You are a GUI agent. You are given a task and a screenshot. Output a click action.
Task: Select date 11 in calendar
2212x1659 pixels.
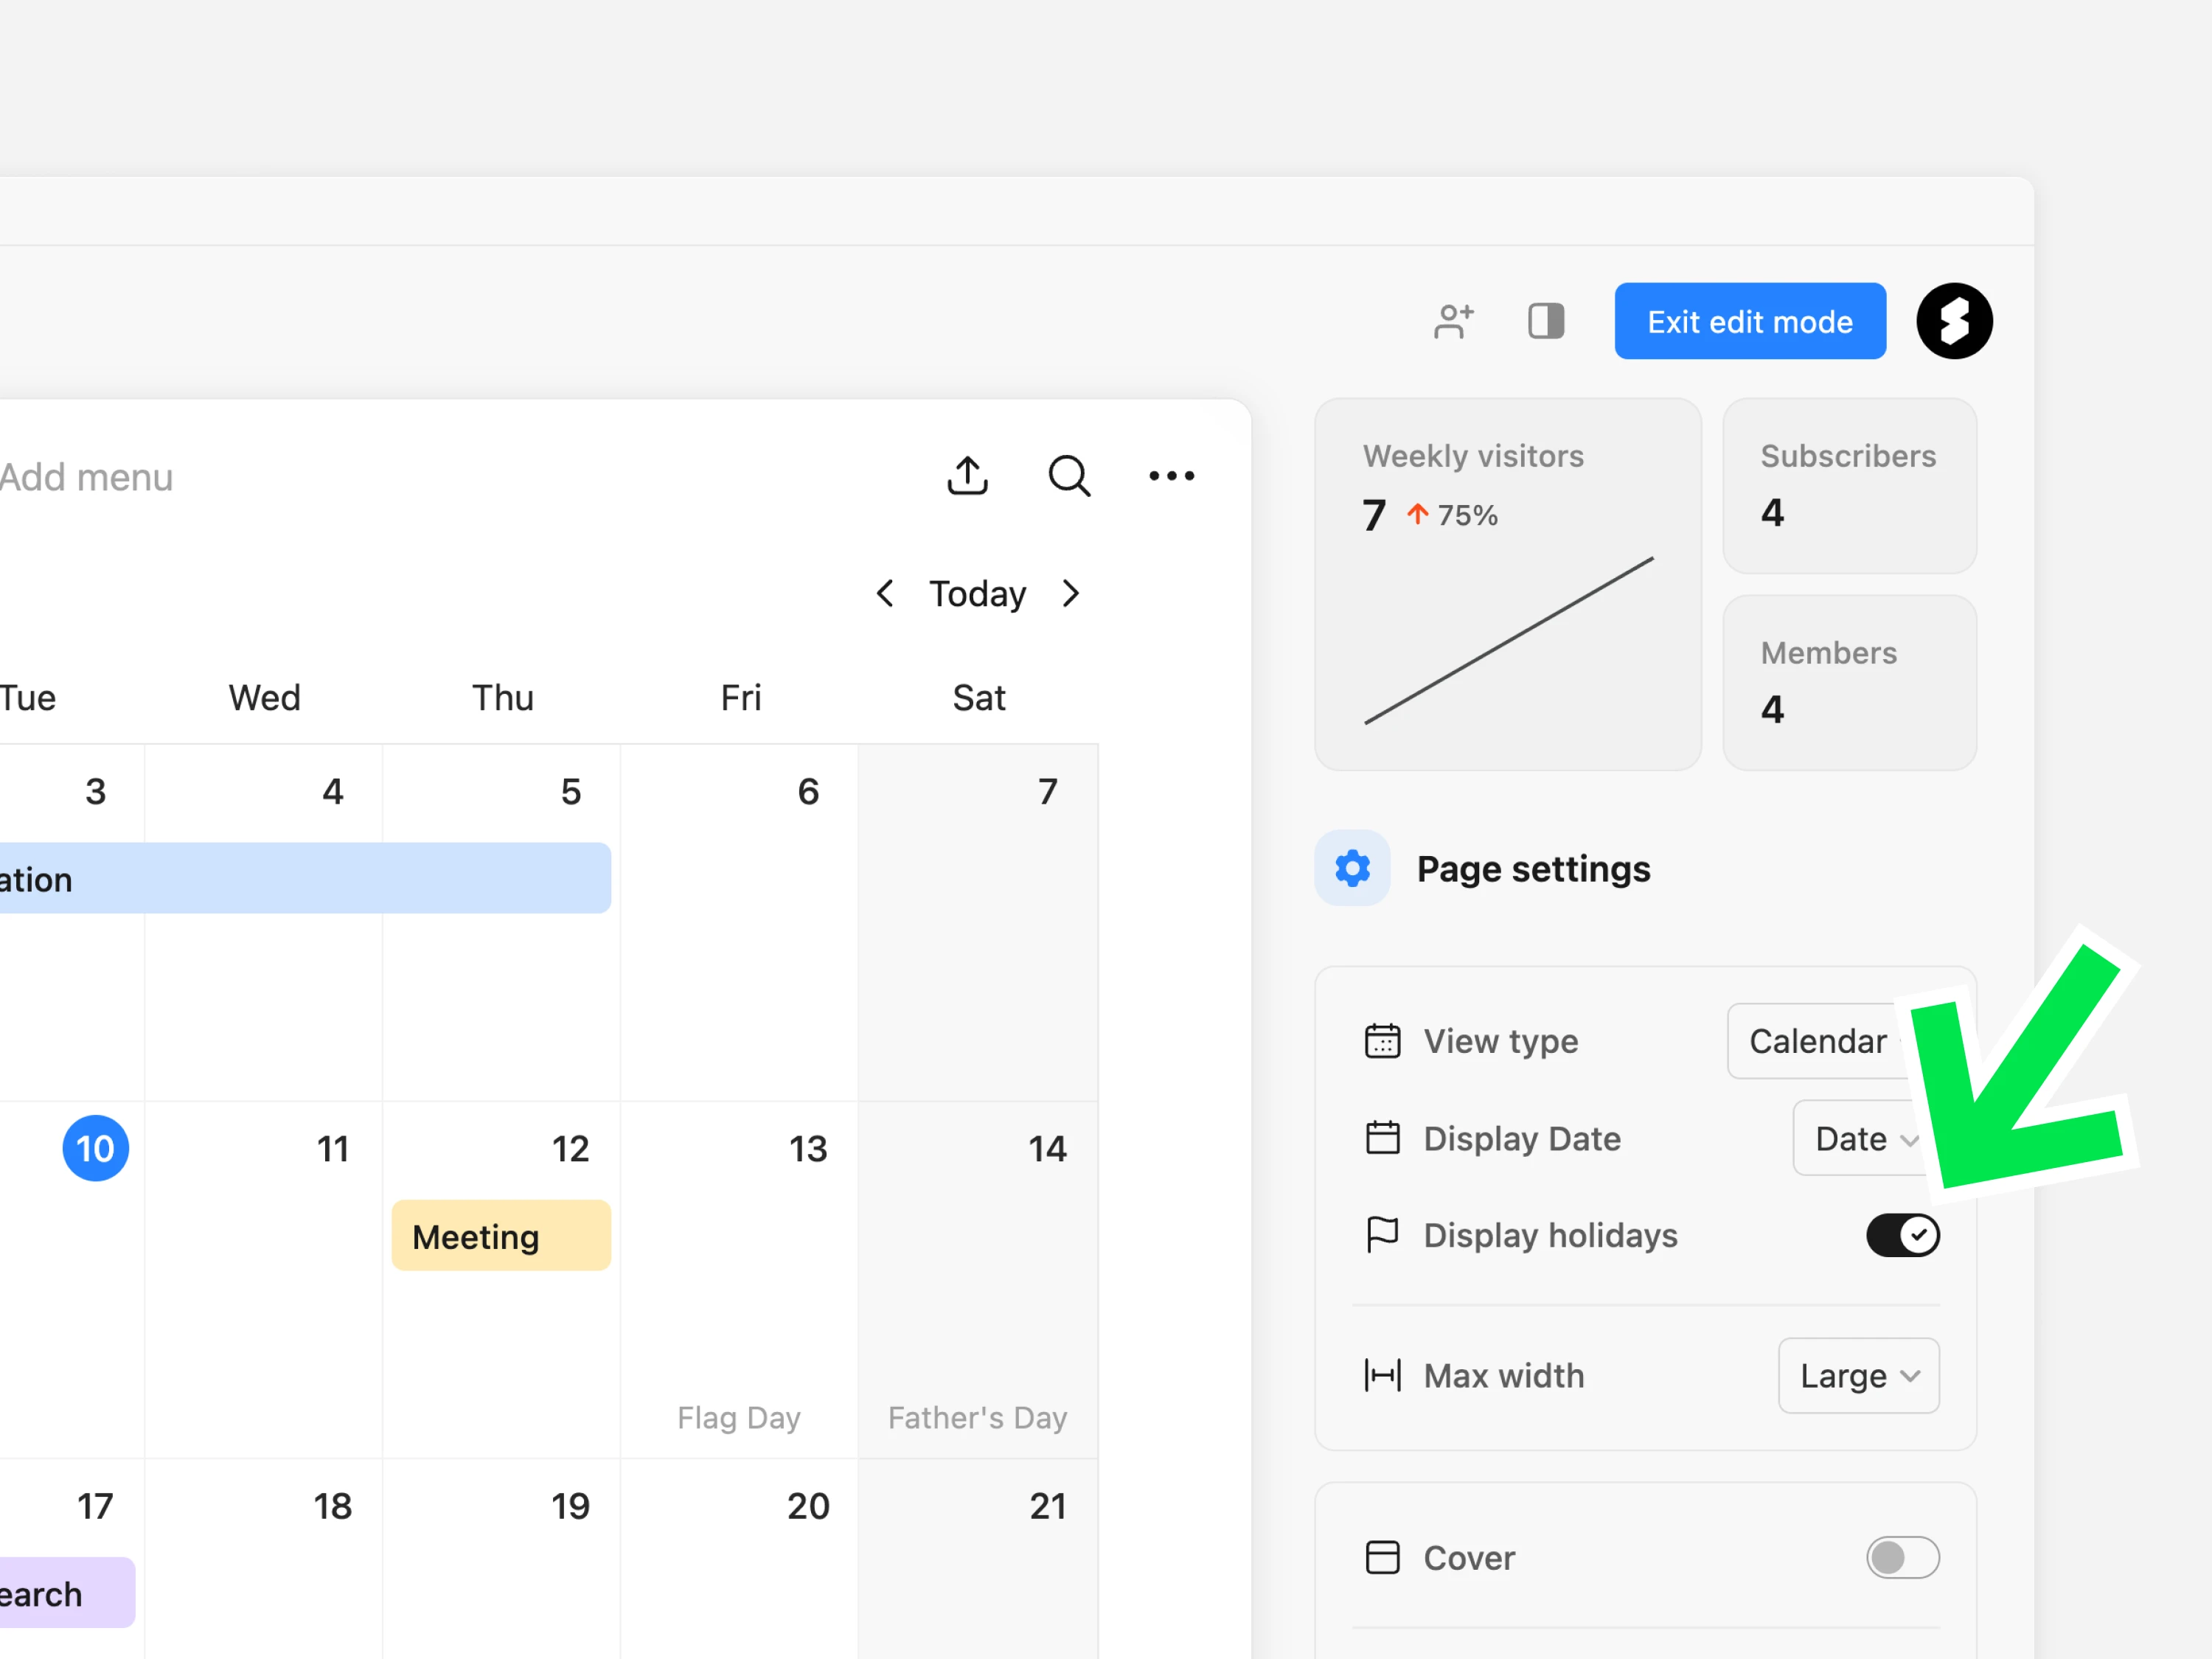[x=333, y=1148]
